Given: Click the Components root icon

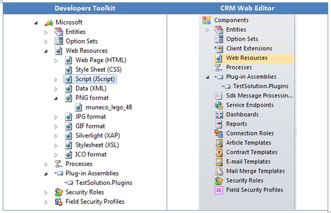Looking at the screenshot, I should [x=207, y=20].
